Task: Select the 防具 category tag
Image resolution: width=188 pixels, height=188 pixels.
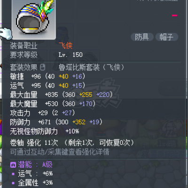Action: (142, 37)
